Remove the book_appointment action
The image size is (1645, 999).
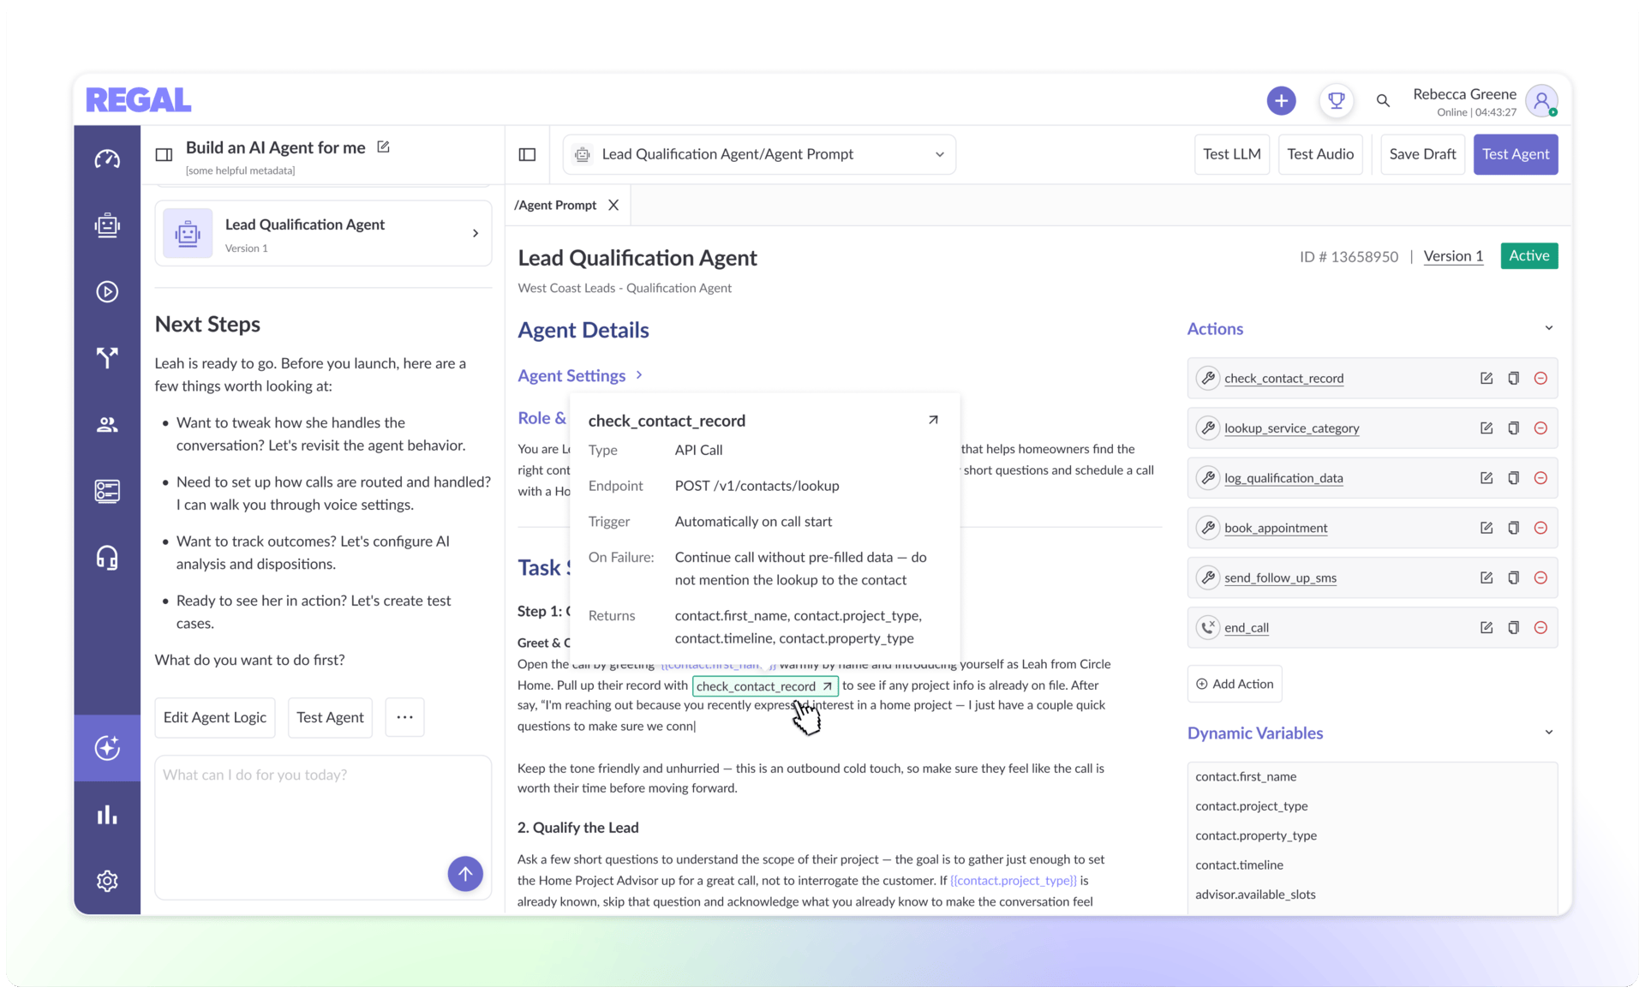[1540, 528]
